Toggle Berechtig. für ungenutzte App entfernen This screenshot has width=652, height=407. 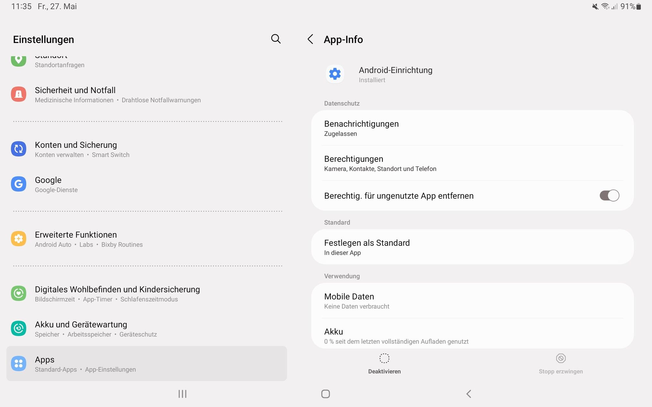(609, 196)
